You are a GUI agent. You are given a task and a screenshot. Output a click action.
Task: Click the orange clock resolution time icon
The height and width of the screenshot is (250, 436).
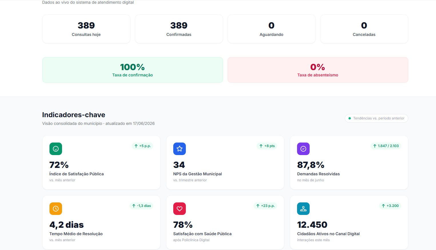(x=56, y=209)
